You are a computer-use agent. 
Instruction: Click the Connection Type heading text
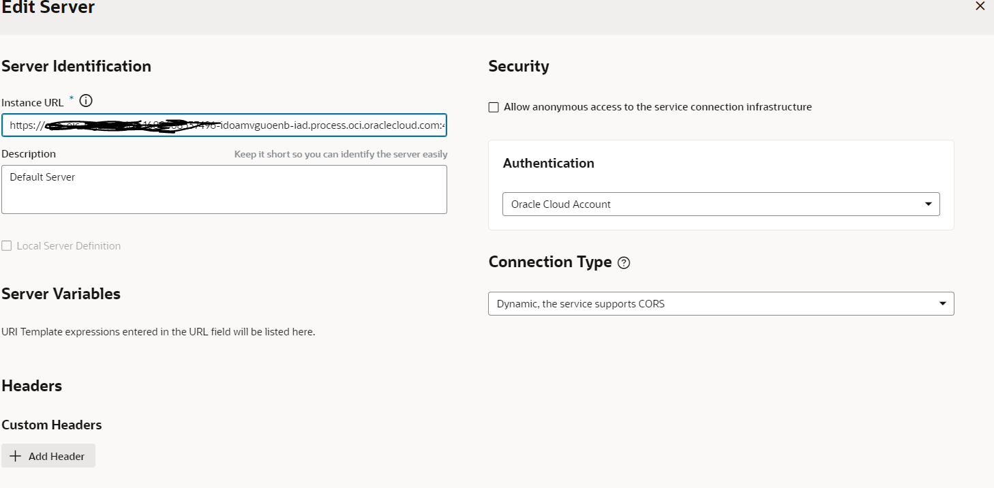[x=550, y=262]
